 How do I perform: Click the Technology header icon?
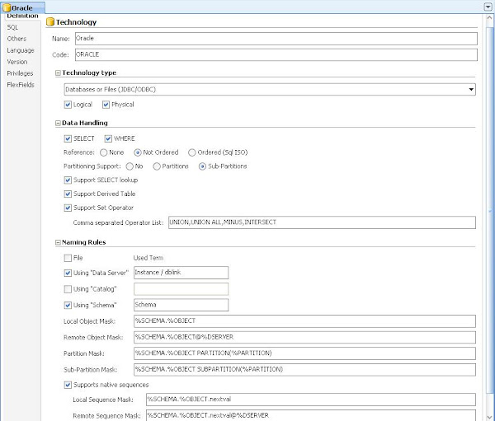pos(49,22)
